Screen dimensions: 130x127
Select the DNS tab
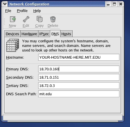tap(55, 34)
